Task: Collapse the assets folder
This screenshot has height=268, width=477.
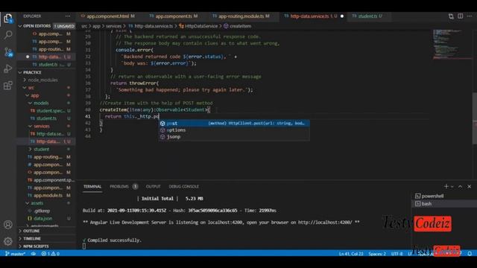Action: pyautogui.click(x=37, y=203)
